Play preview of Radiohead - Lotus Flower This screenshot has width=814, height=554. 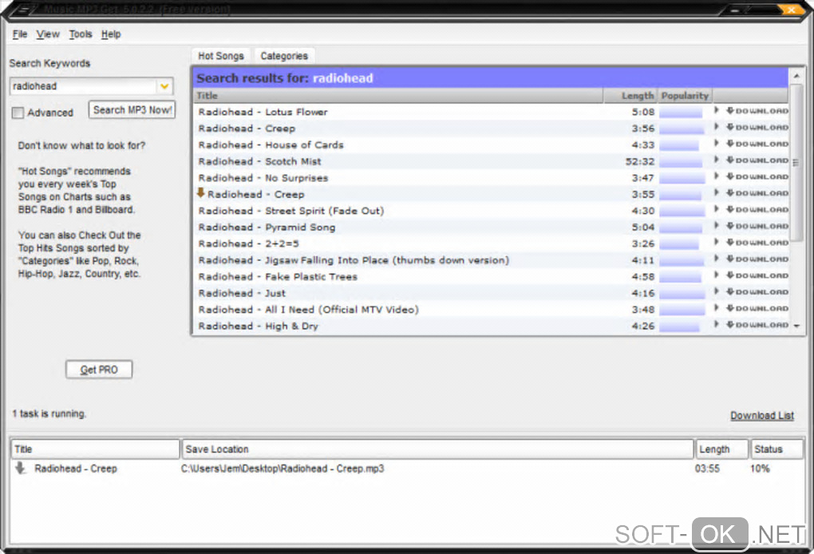717,111
